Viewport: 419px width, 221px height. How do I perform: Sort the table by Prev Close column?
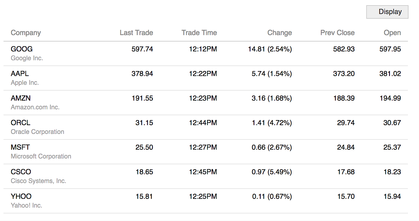point(338,33)
